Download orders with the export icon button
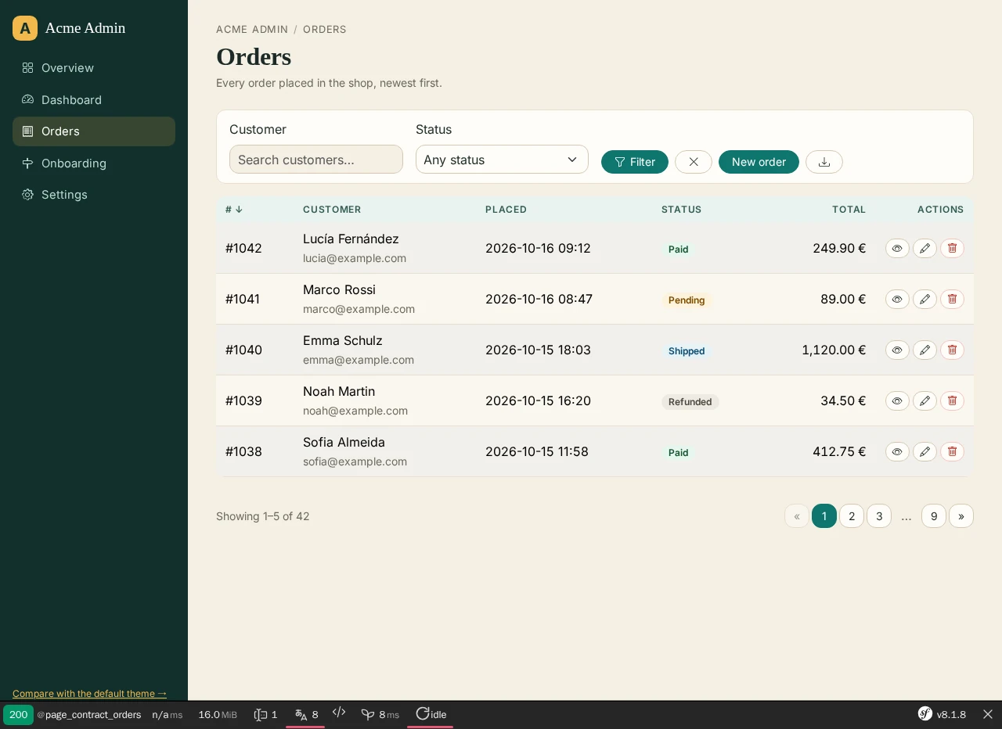The width and height of the screenshot is (1002, 729). coord(824,162)
